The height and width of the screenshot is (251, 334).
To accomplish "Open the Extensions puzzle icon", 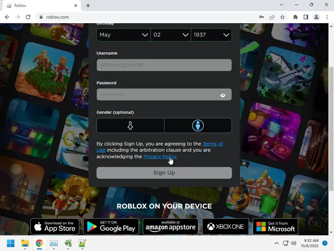I will [x=296, y=17].
